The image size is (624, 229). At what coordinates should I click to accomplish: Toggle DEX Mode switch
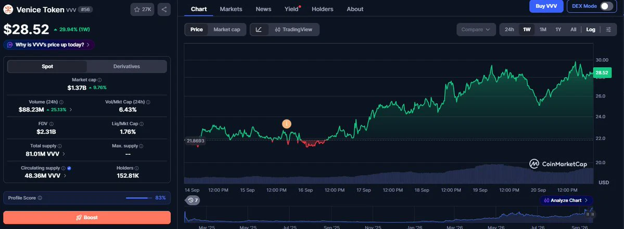[606, 6]
